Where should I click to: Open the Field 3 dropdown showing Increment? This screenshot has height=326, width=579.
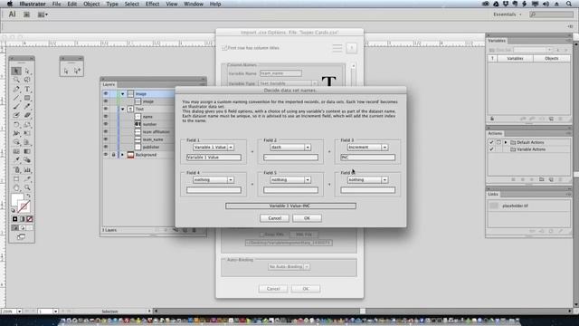point(367,147)
